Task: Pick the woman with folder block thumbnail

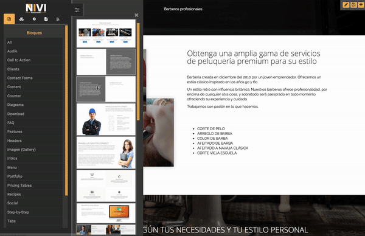Action: 106,153
